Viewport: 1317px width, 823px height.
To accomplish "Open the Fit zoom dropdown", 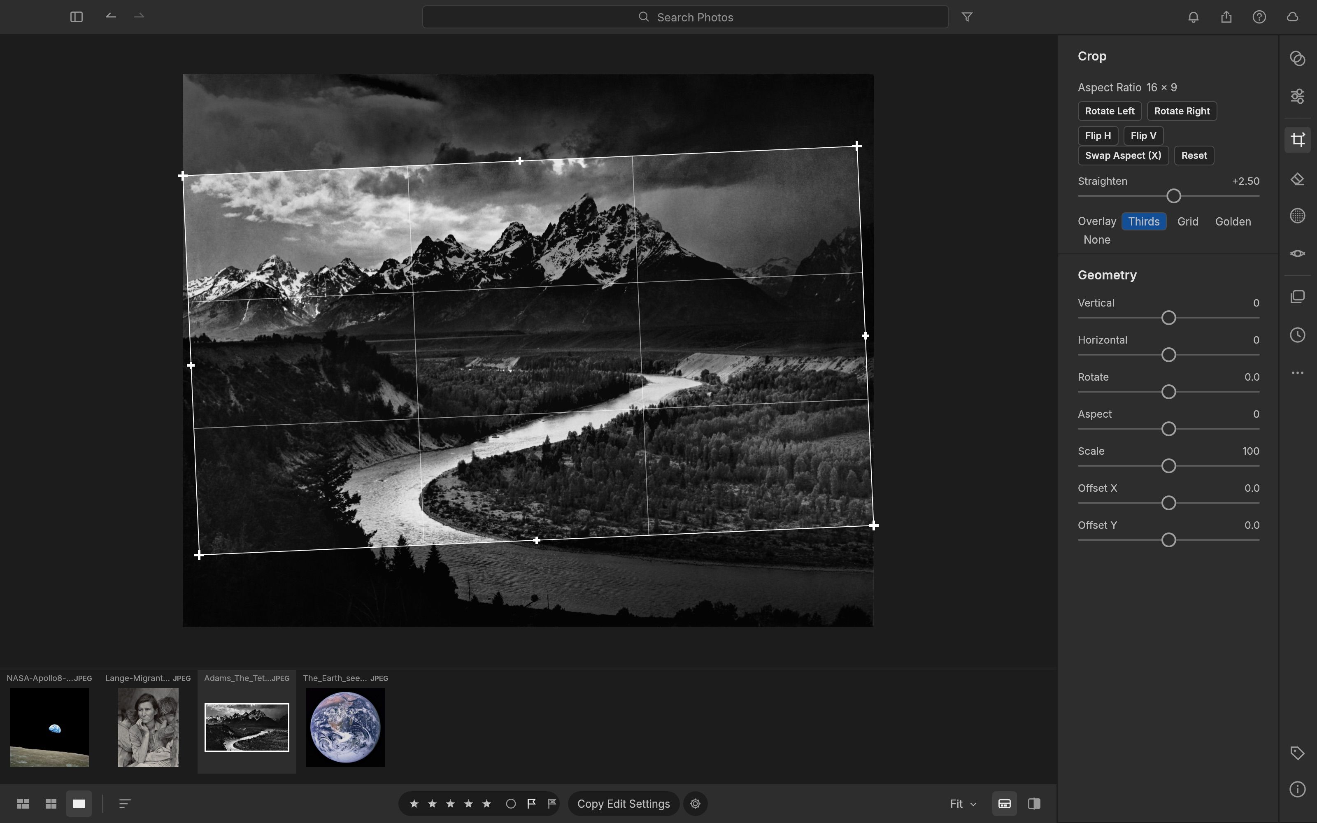I will [x=963, y=804].
